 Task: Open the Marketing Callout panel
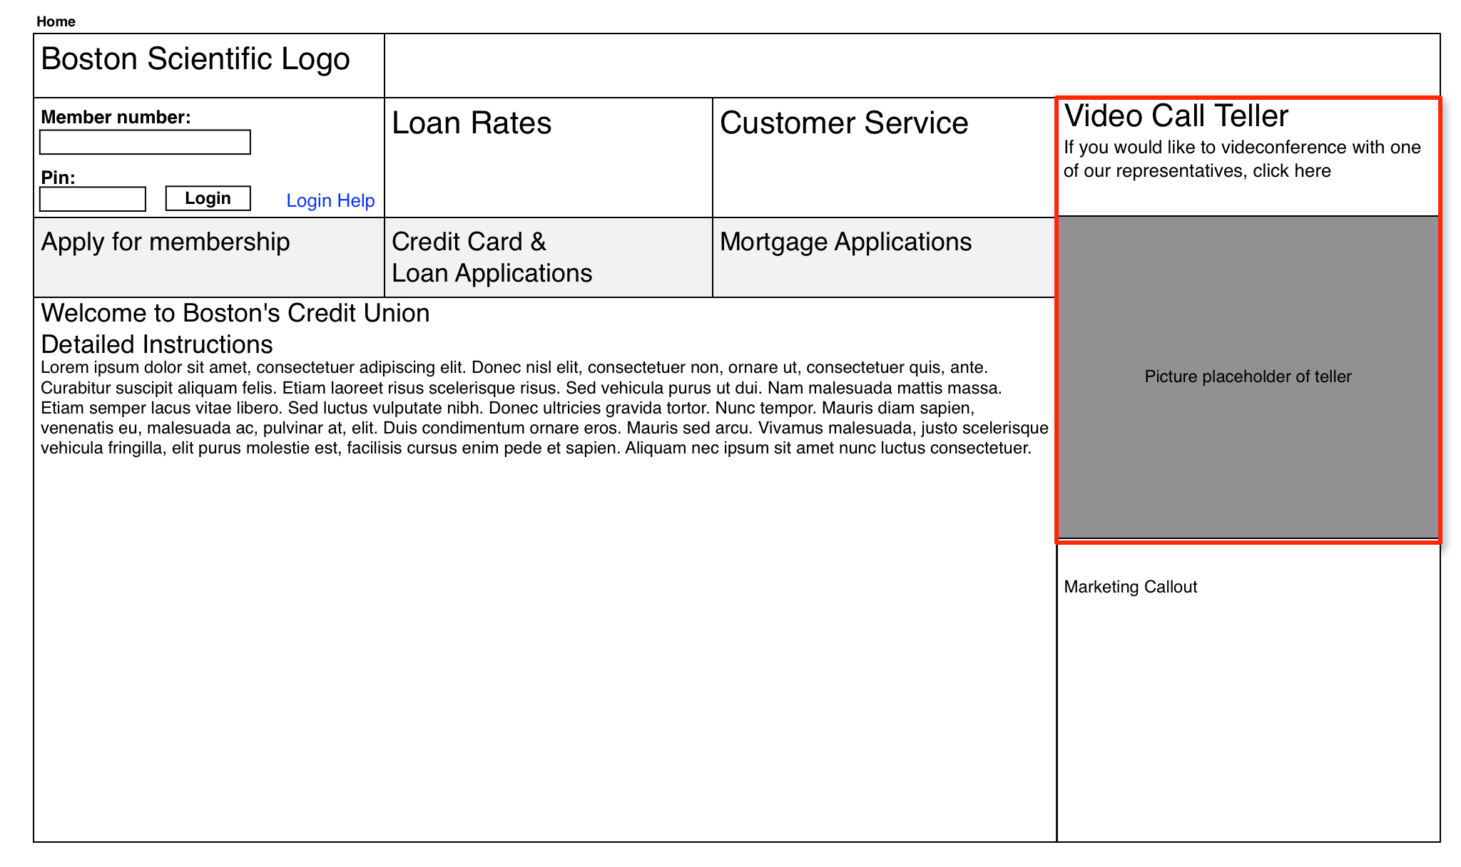(x=1130, y=587)
